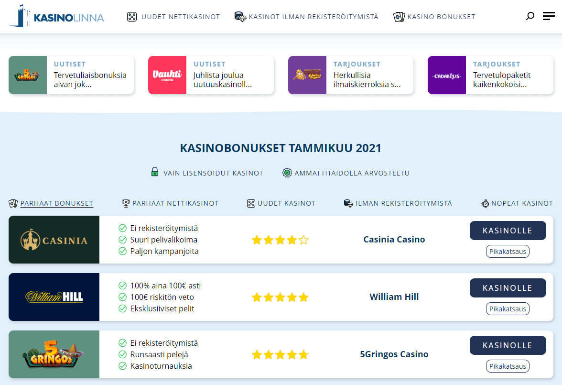This screenshot has width=562, height=385.
Task: Select the Parhaat Bonukset tab
Action: [x=56, y=203]
